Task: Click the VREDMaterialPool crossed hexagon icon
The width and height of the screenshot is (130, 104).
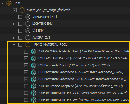Action: point(28,17)
